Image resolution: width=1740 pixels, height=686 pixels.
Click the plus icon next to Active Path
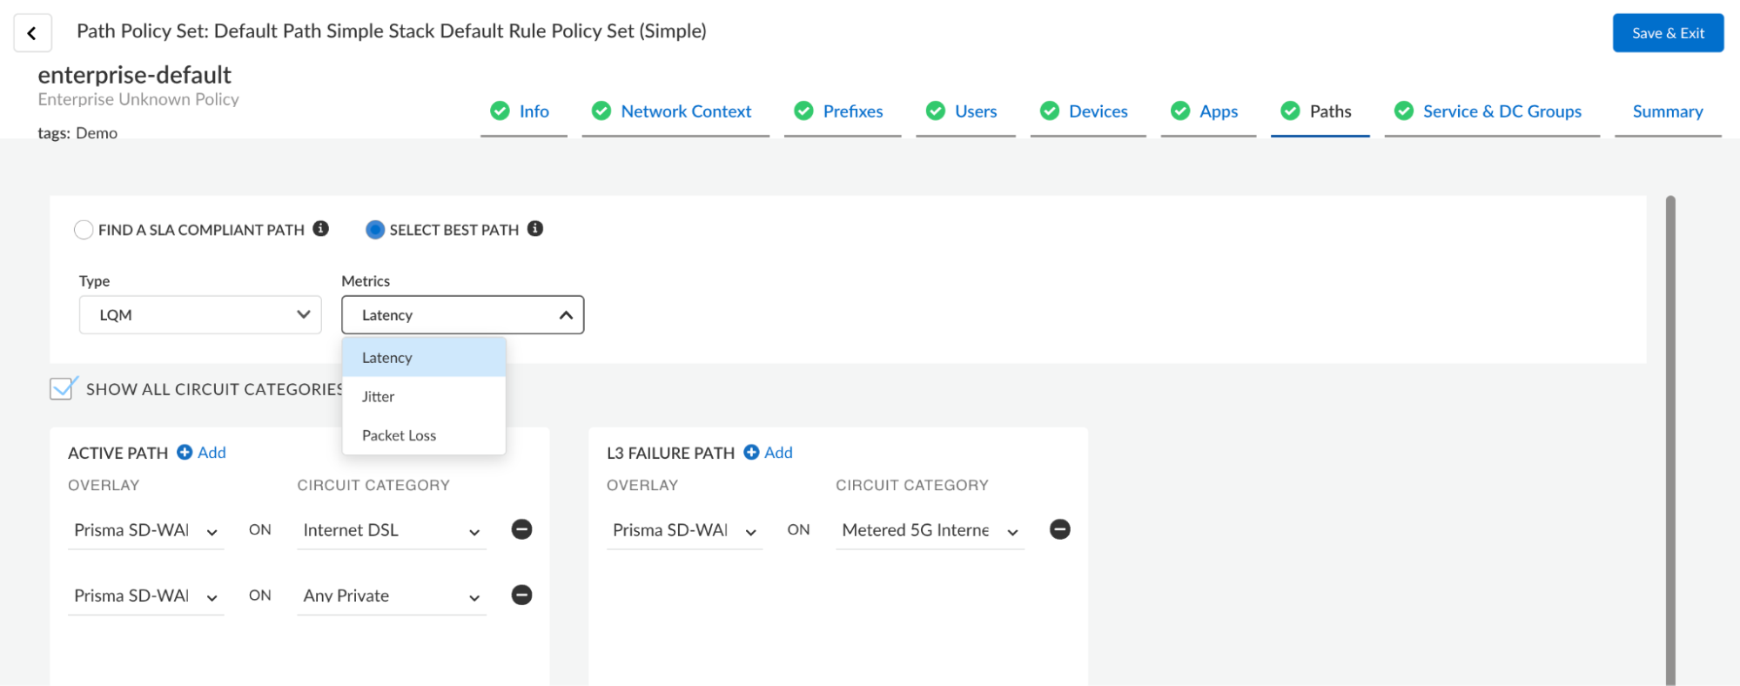pyautogui.click(x=185, y=453)
